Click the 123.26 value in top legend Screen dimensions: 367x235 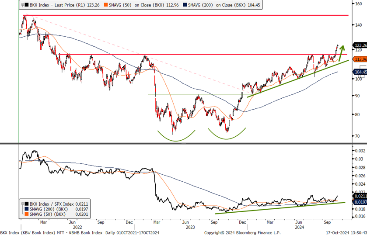[x=93, y=5]
